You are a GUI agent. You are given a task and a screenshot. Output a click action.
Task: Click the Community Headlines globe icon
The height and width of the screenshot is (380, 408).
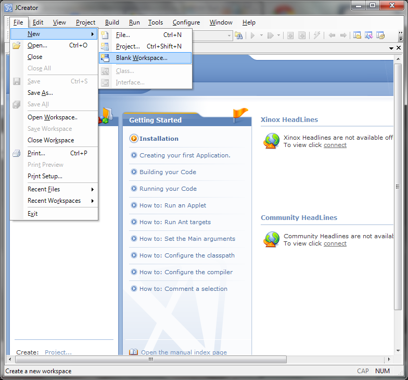271,239
